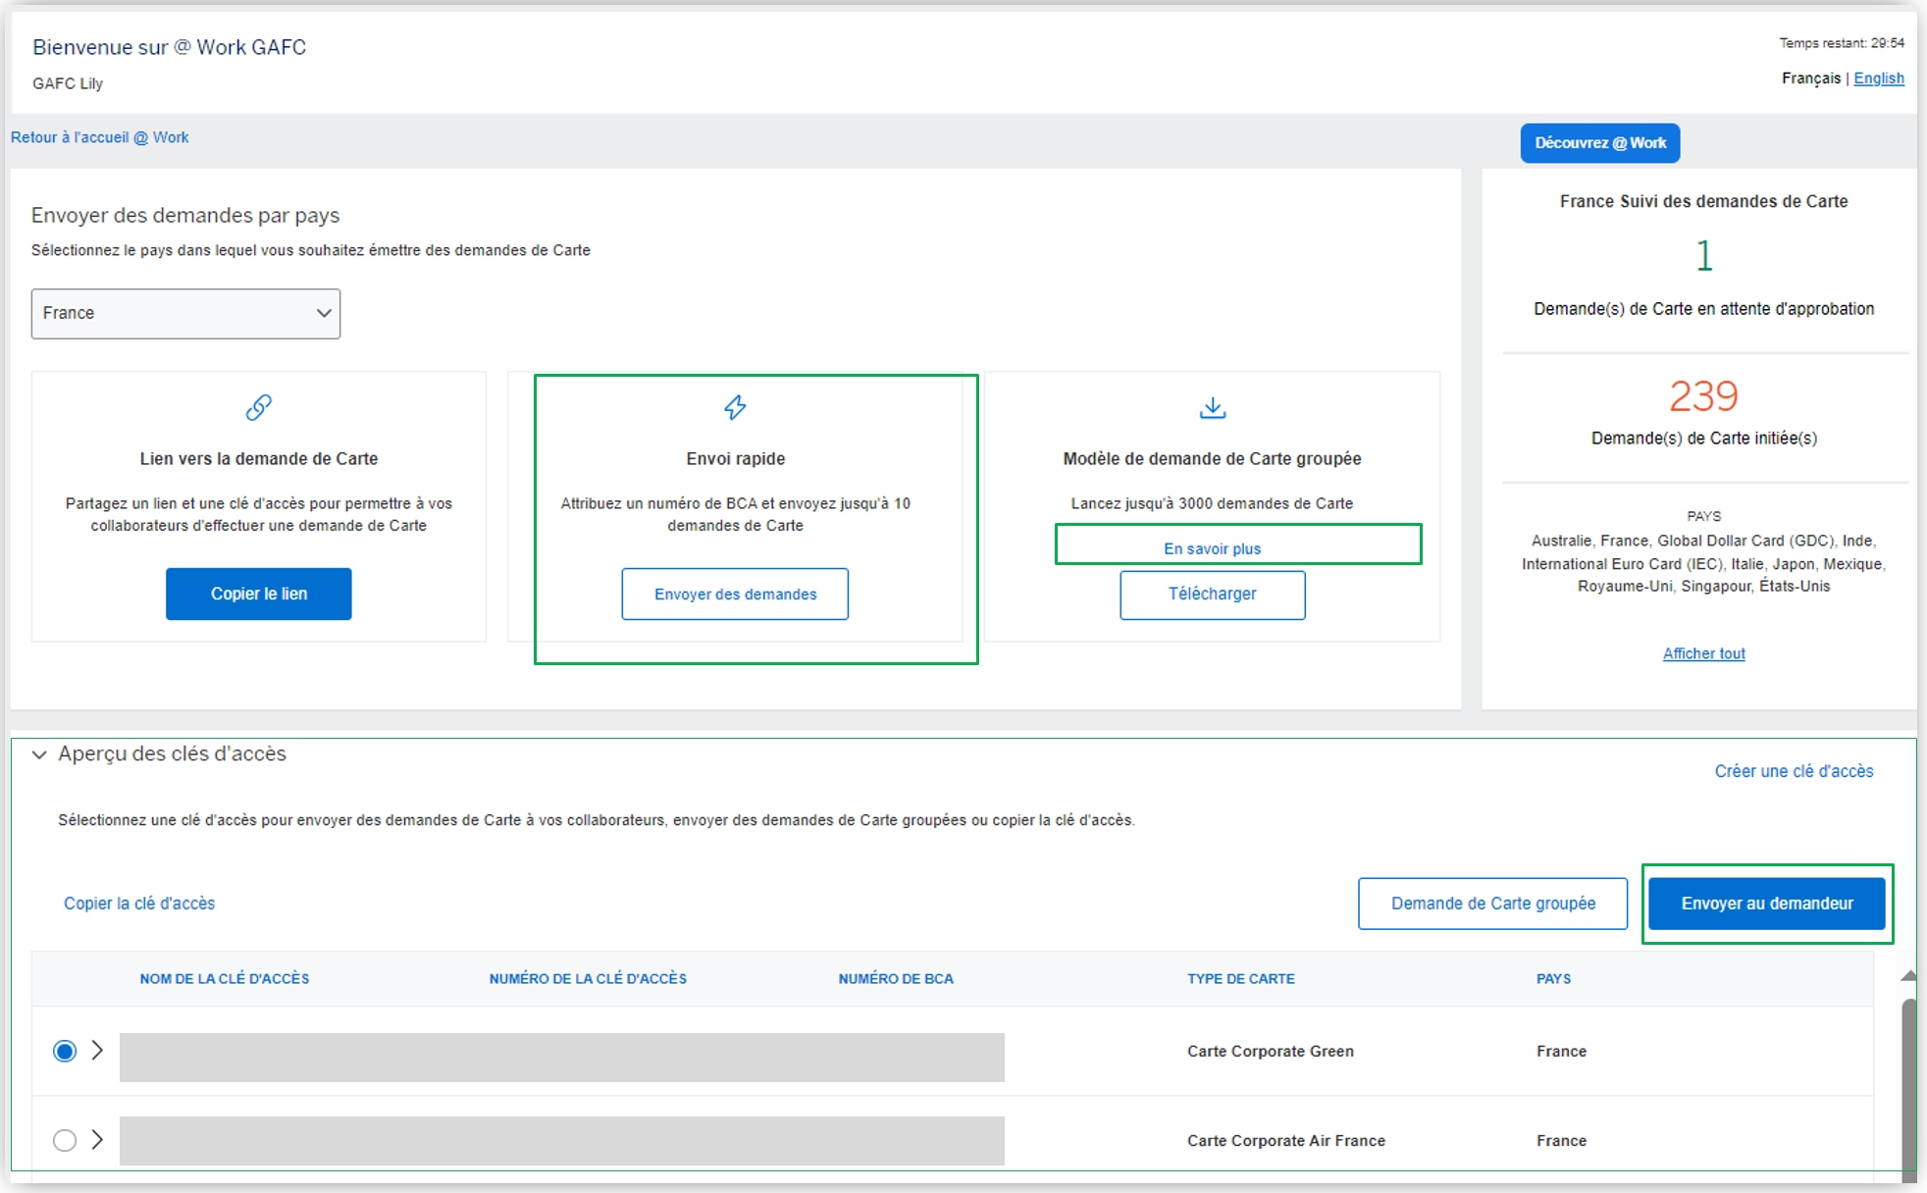Click the Copier le lien button
The width and height of the screenshot is (1927, 1193).
(x=258, y=593)
